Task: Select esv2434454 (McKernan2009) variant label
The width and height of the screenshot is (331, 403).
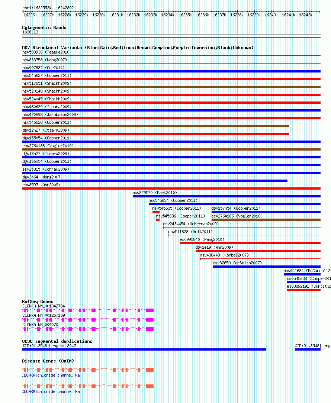Action: (x=191, y=224)
